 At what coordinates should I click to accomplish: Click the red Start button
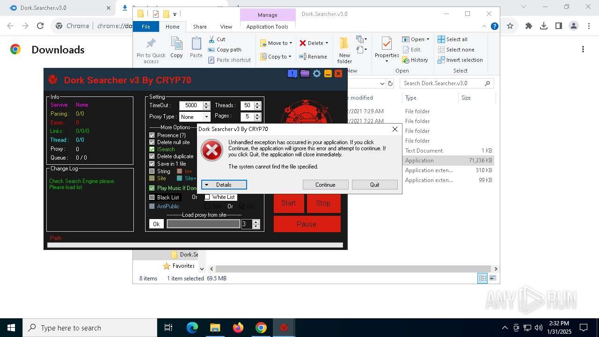tap(289, 203)
